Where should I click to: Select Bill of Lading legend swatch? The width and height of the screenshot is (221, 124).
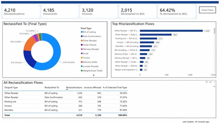click(x=81, y=32)
